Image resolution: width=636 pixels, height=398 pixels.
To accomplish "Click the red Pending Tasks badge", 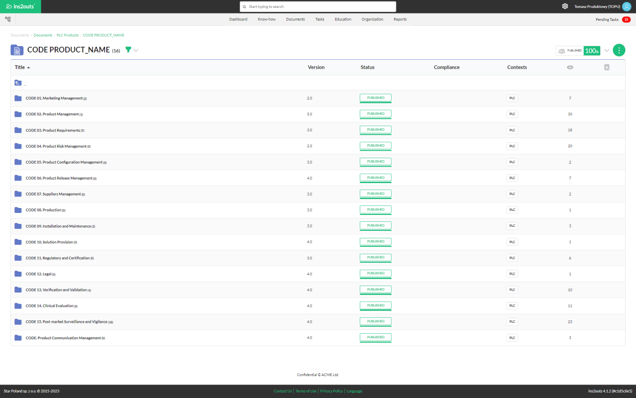I will click(x=626, y=19).
